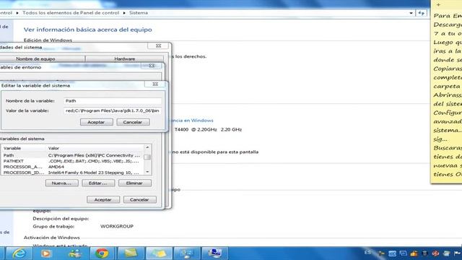Expand breadcrumb arrow before Todos los elementos
This screenshot has height=260, width=462.
click(x=17, y=13)
